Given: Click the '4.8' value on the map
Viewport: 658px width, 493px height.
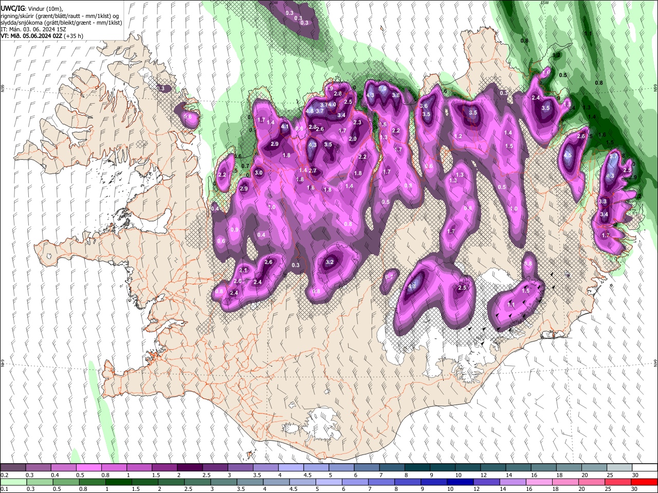Looking at the screenshot, I should (x=309, y=111).
